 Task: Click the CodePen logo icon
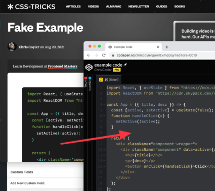pyautogui.click(x=89, y=67)
